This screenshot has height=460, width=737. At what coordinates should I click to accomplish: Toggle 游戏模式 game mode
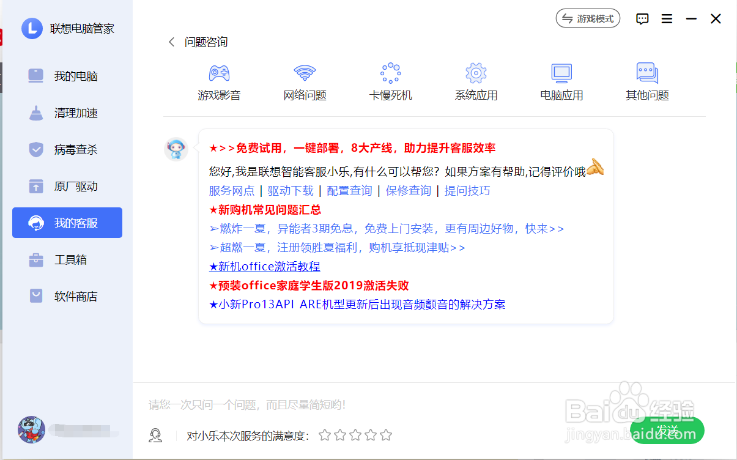pos(588,18)
